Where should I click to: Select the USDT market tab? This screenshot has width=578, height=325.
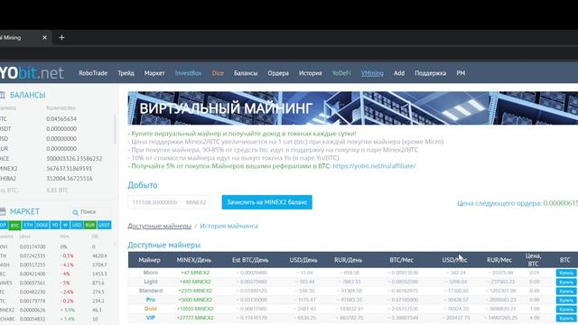(105, 225)
